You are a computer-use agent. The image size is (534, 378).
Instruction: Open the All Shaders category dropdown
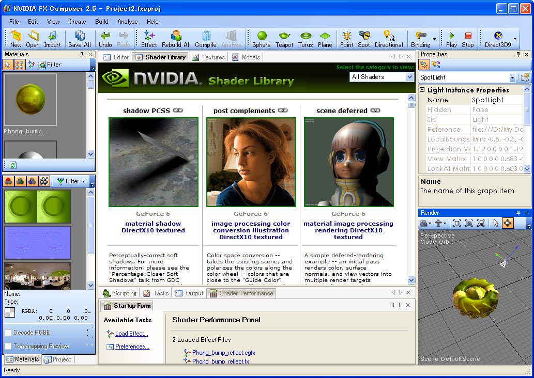pyautogui.click(x=410, y=77)
